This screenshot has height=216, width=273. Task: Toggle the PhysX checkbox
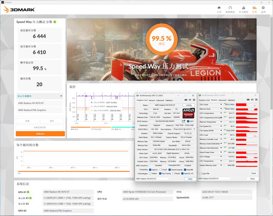(174, 173)
